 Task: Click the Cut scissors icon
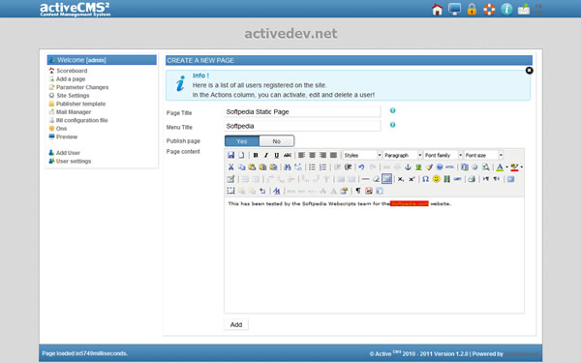coord(230,167)
